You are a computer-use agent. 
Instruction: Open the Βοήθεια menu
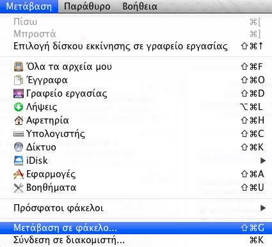140,6
